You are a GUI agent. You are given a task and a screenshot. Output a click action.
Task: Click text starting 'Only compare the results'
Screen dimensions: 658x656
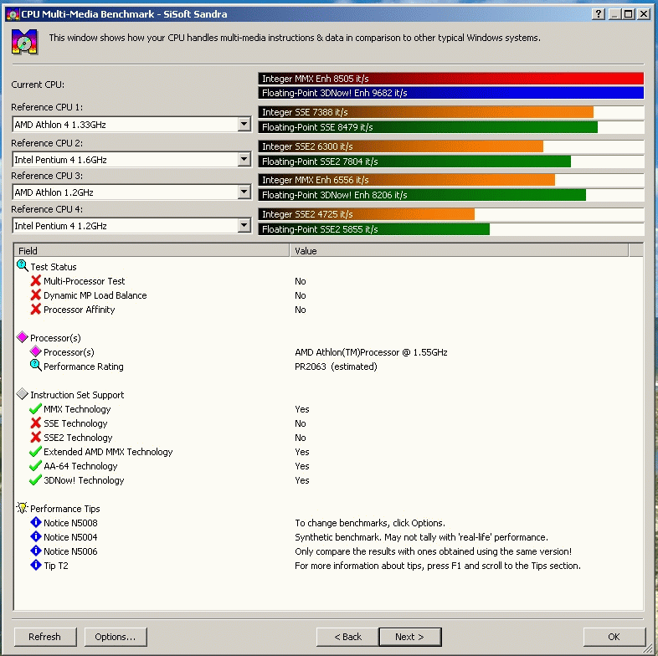click(433, 551)
